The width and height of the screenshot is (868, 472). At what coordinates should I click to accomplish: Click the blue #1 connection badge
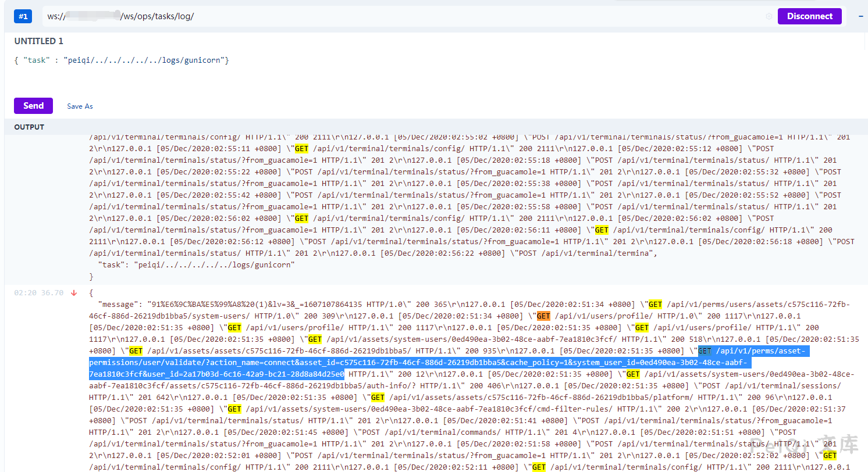(x=23, y=16)
